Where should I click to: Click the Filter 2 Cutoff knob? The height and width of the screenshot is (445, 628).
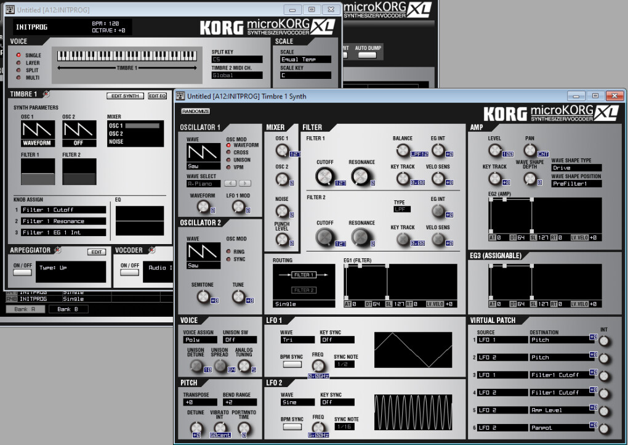[x=325, y=237]
